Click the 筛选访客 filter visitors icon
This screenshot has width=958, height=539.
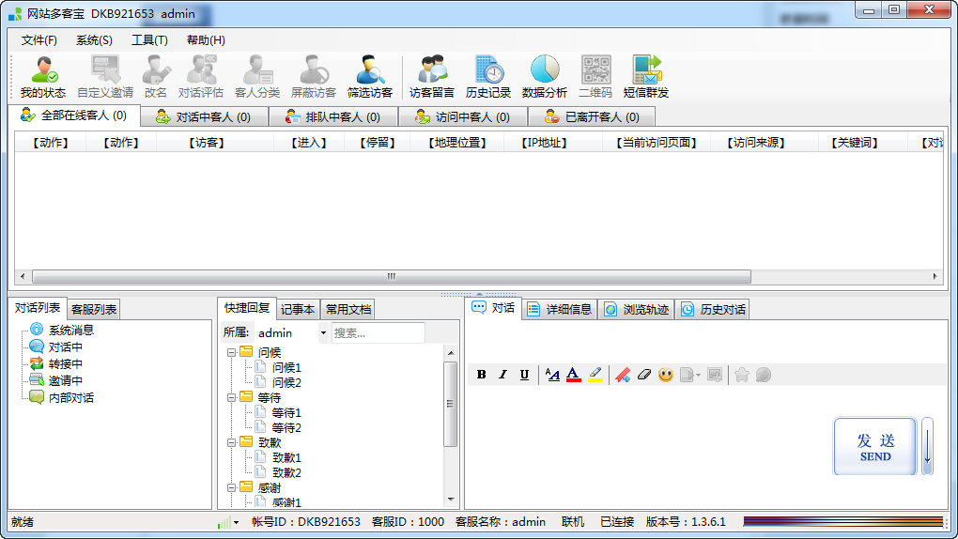[x=370, y=76]
